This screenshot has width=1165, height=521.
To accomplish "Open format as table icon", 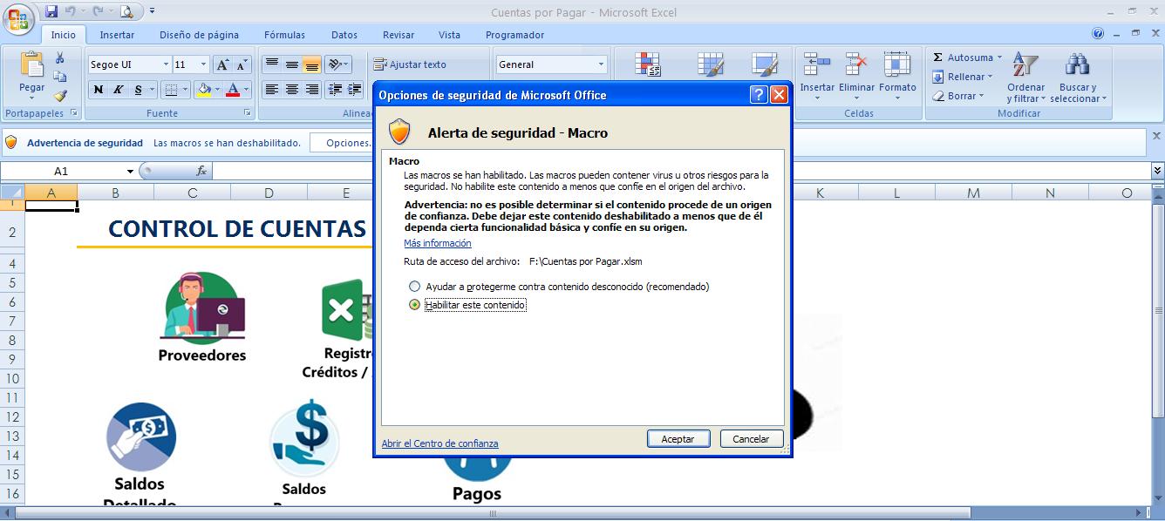I will pyautogui.click(x=711, y=64).
